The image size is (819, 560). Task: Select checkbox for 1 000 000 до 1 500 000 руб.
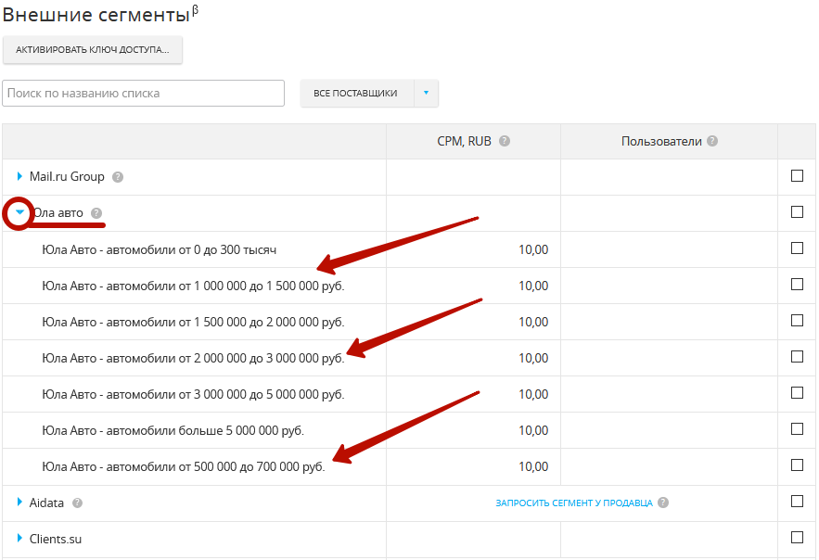coord(797,285)
